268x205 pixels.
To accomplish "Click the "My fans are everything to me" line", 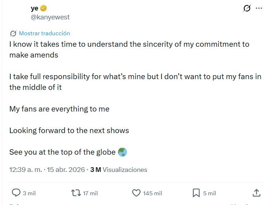I will pos(59,109).
